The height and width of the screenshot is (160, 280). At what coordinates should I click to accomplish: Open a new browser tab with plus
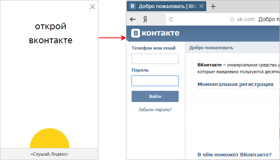pos(213,6)
